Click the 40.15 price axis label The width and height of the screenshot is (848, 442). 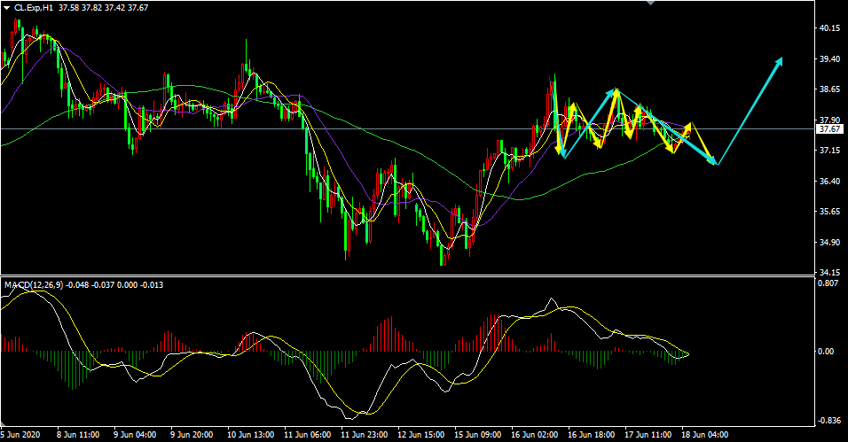830,28
